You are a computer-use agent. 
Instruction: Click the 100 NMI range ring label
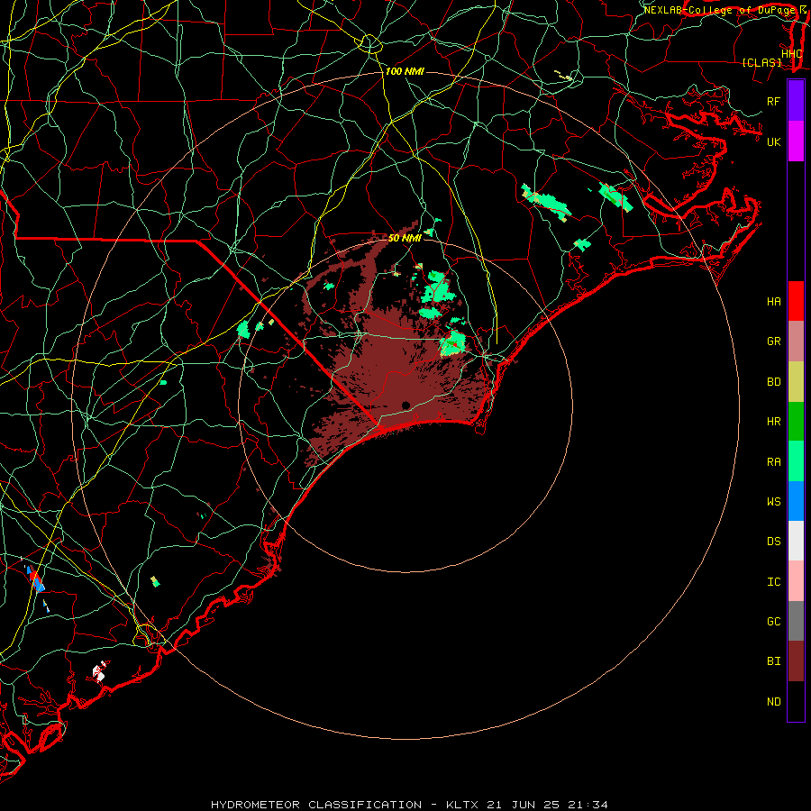[x=405, y=71]
